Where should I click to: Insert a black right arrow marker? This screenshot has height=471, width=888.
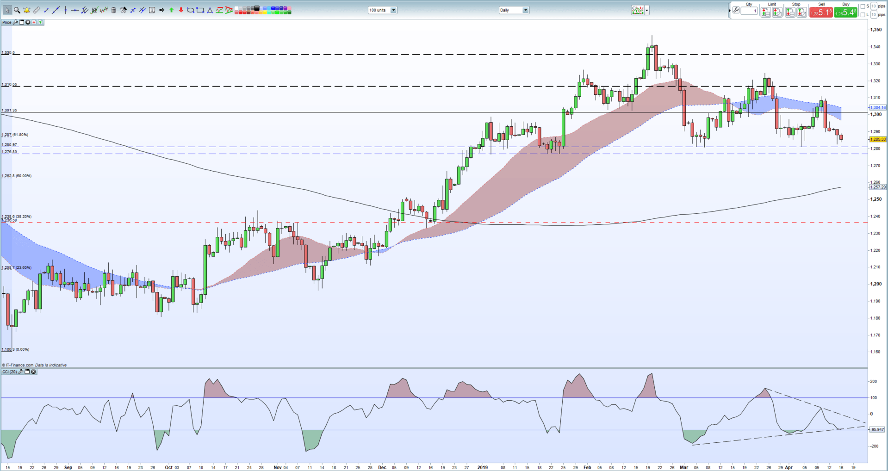click(161, 10)
